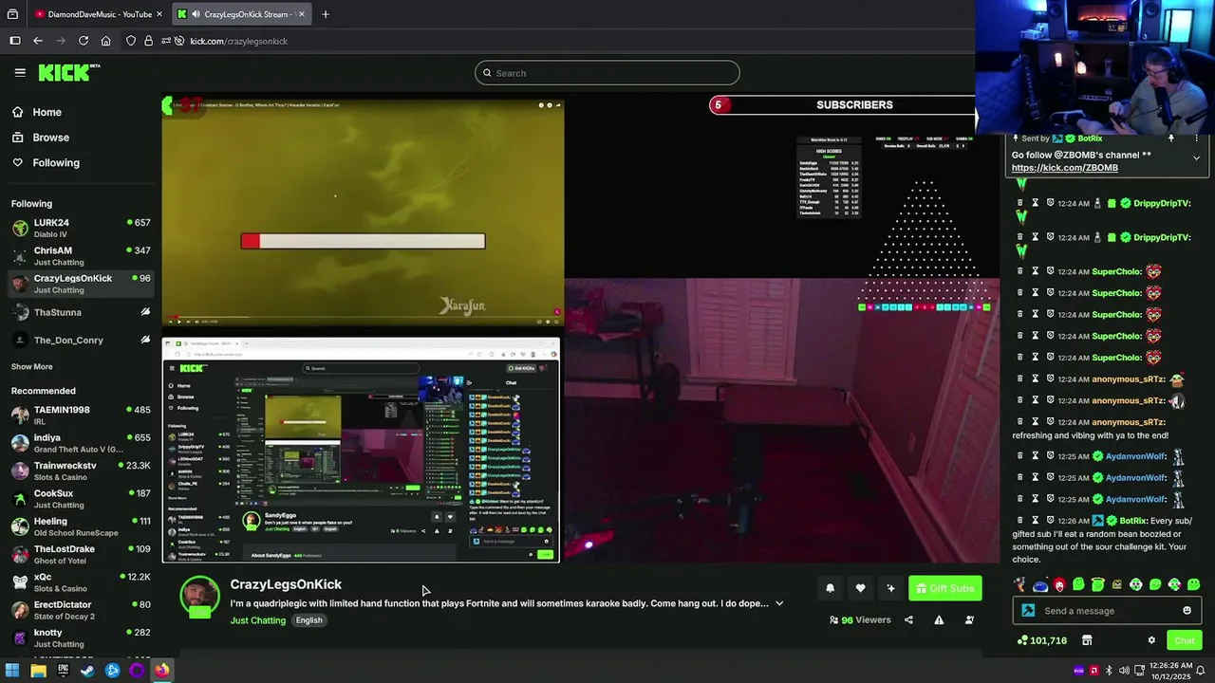Open the emoji picker in message box
1215x683 pixels.
click(1187, 611)
